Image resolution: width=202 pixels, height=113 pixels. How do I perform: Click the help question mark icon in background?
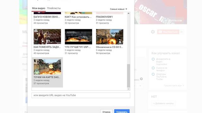coord(141,79)
